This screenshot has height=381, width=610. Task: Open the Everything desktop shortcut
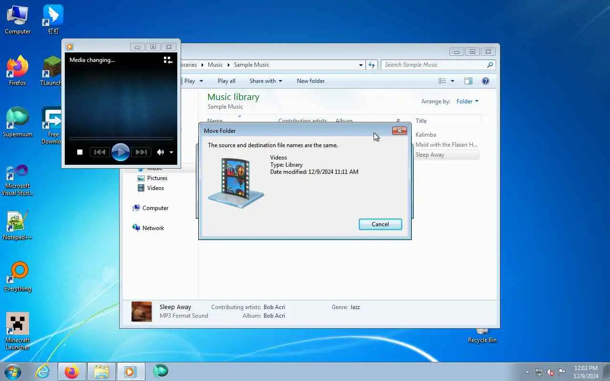coord(18,277)
